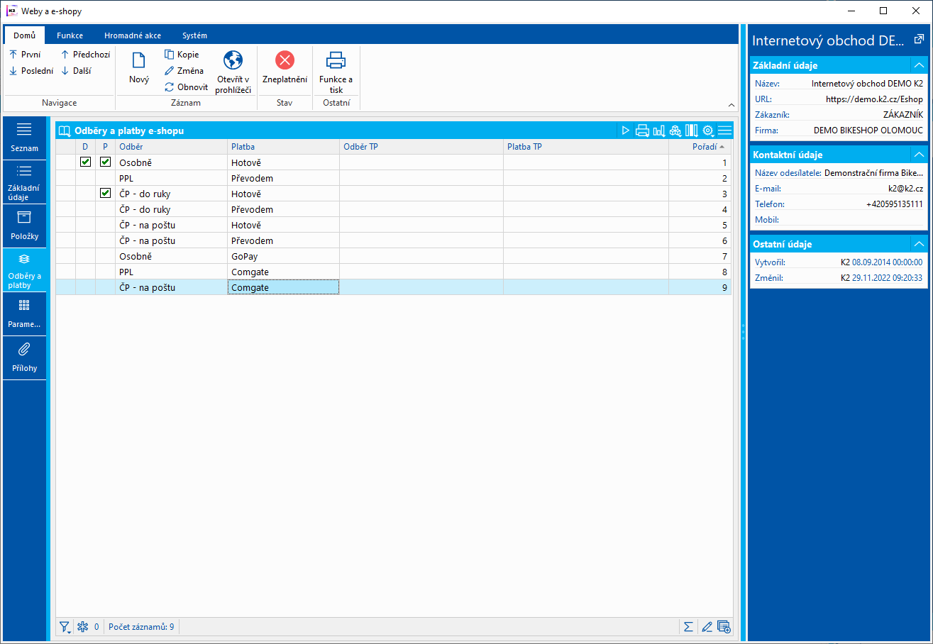
Task: Select the Odběry a platby sidebar page
Action: (x=25, y=270)
